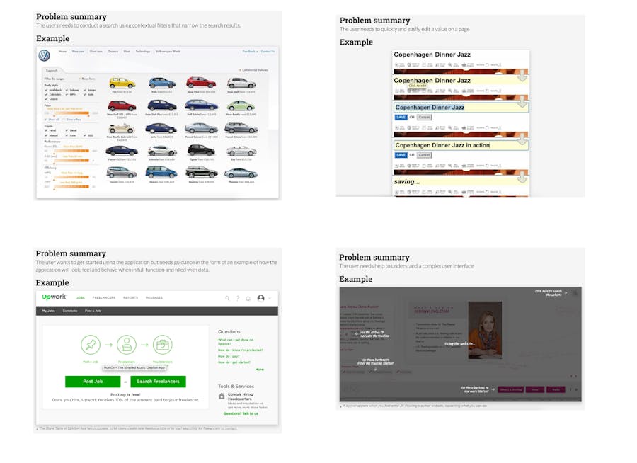Toggle the Estates body style checkbox
637x463 pixels.
tap(86, 90)
